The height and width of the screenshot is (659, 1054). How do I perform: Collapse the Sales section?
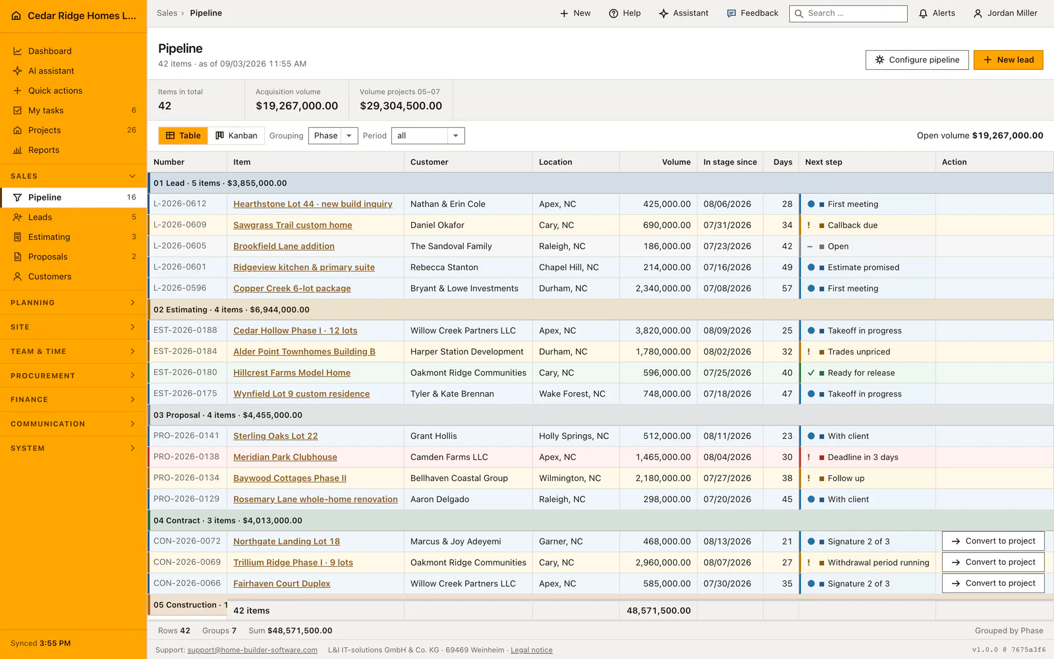coord(73,177)
